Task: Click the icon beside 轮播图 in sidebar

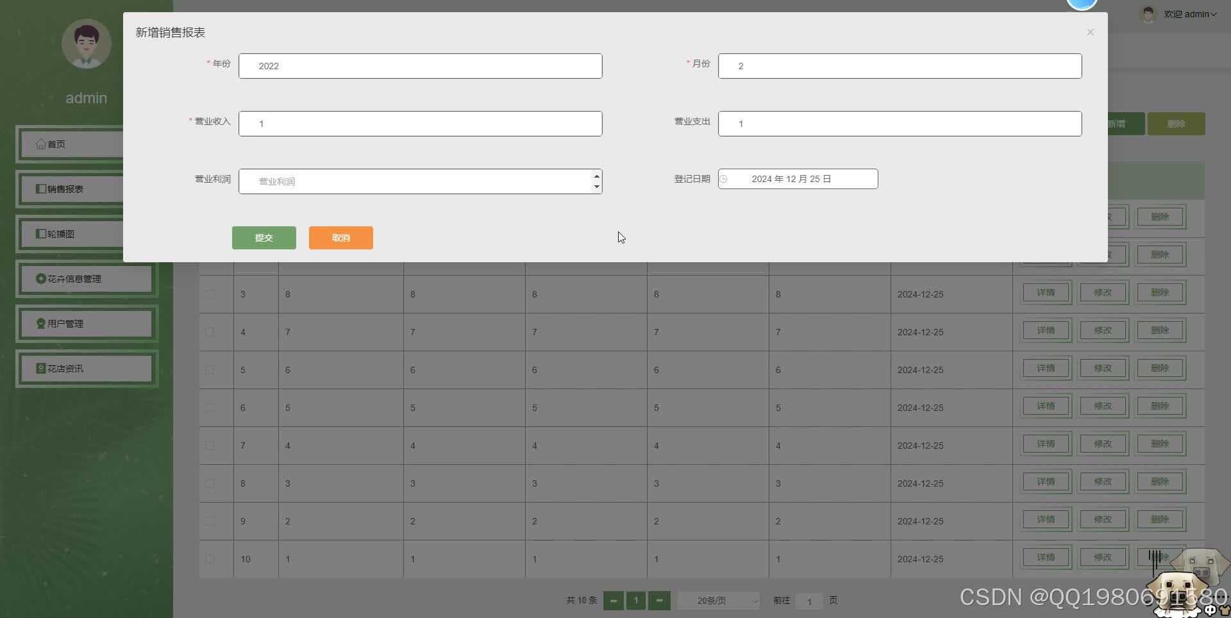Action: tap(40, 234)
